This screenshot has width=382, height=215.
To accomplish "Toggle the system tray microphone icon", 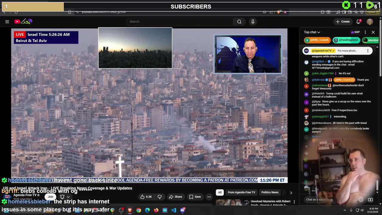I will tap(351, 210).
